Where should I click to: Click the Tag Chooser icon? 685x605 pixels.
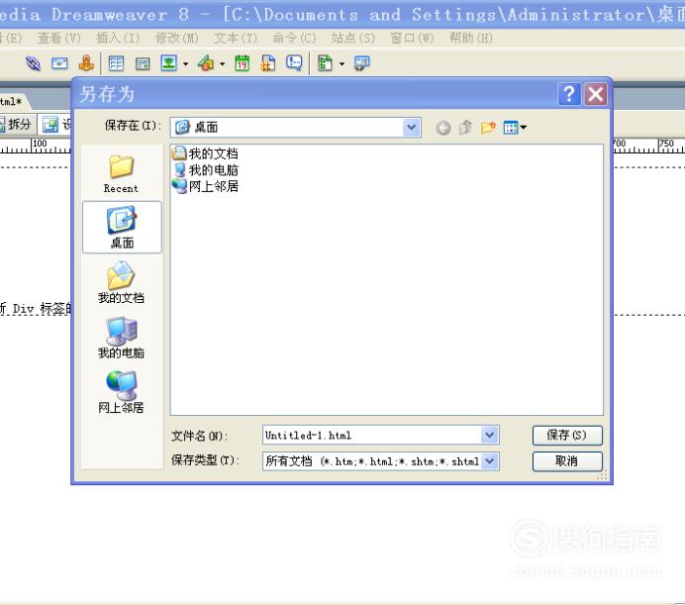pyautogui.click(x=361, y=63)
